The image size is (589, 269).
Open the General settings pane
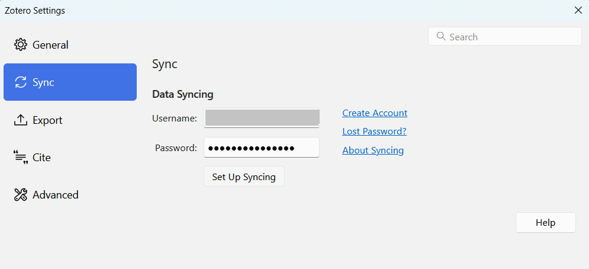click(50, 45)
